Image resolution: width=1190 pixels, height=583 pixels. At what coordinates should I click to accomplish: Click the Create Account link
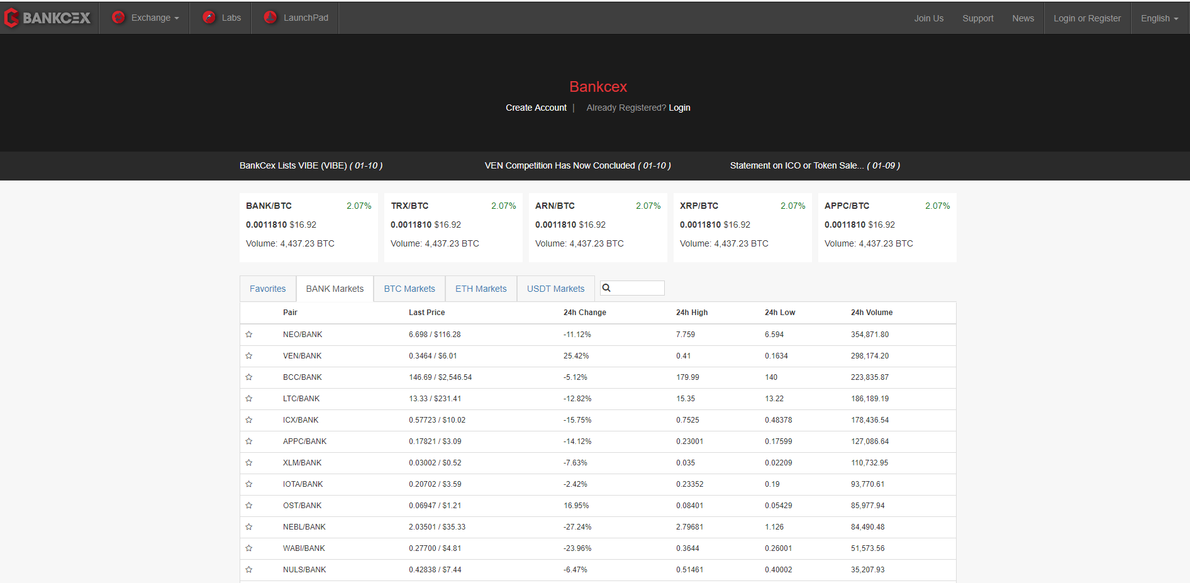point(536,108)
